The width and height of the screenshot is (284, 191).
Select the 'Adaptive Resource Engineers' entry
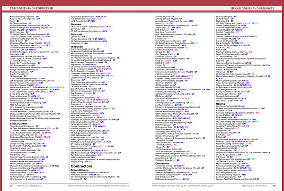tap(25, 19)
